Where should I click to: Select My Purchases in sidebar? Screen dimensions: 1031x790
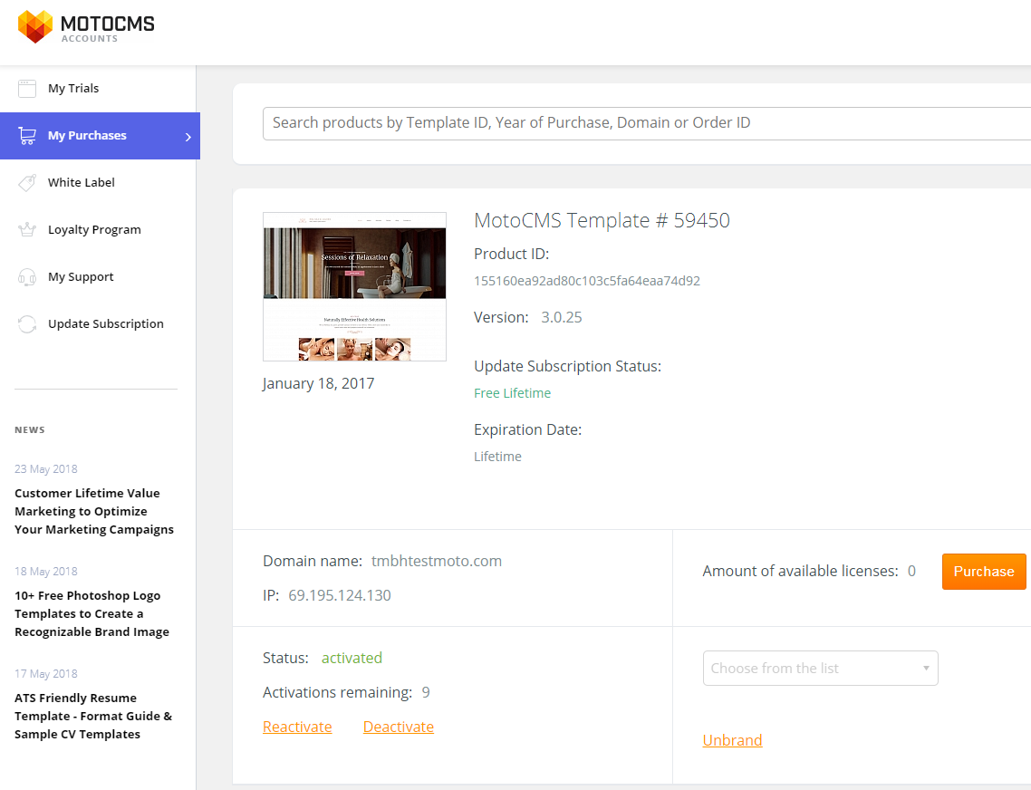pyautogui.click(x=100, y=136)
